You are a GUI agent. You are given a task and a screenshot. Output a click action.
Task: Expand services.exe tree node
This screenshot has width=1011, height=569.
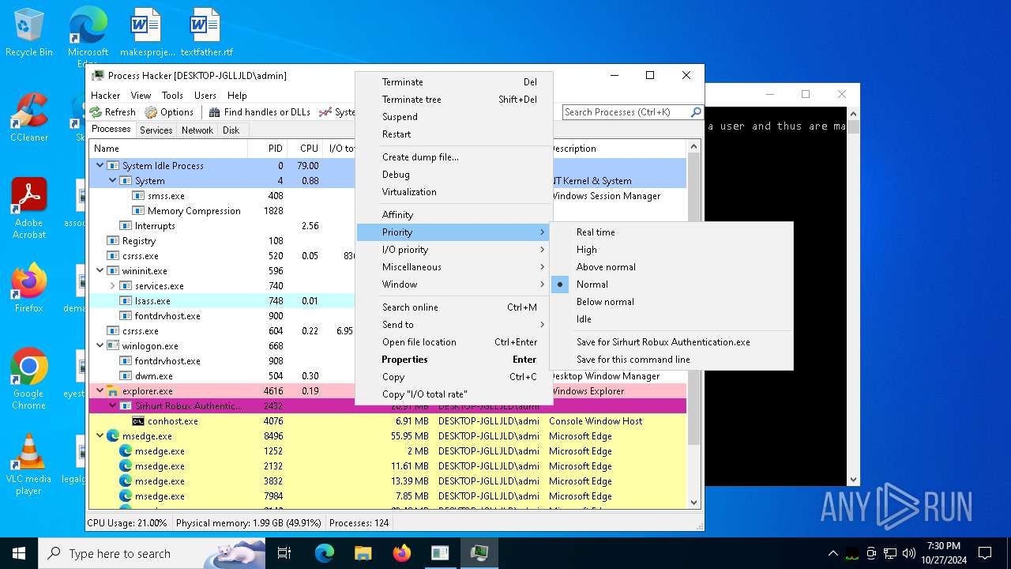(112, 286)
